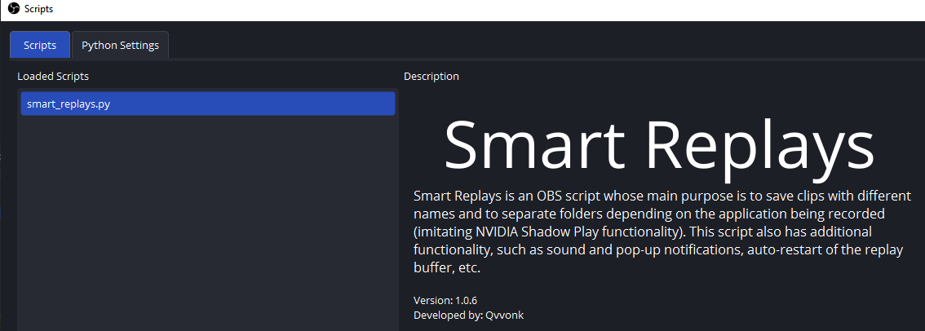The height and width of the screenshot is (331, 925).
Task: Click the developer name Qvvonk
Action: (504, 315)
